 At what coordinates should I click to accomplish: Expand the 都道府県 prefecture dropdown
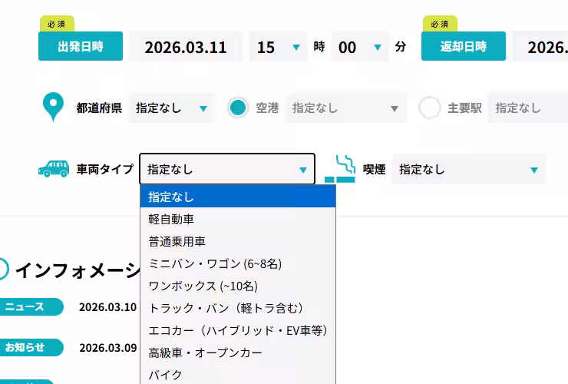click(x=172, y=108)
